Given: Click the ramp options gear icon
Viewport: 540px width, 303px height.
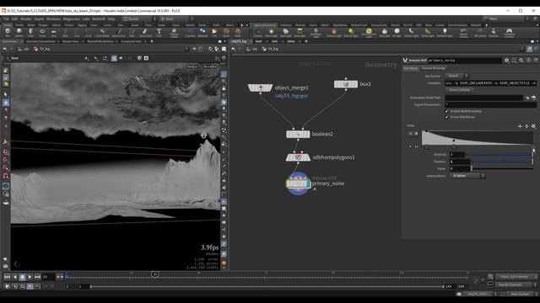Looking at the screenshot, I should [x=533, y=126].
